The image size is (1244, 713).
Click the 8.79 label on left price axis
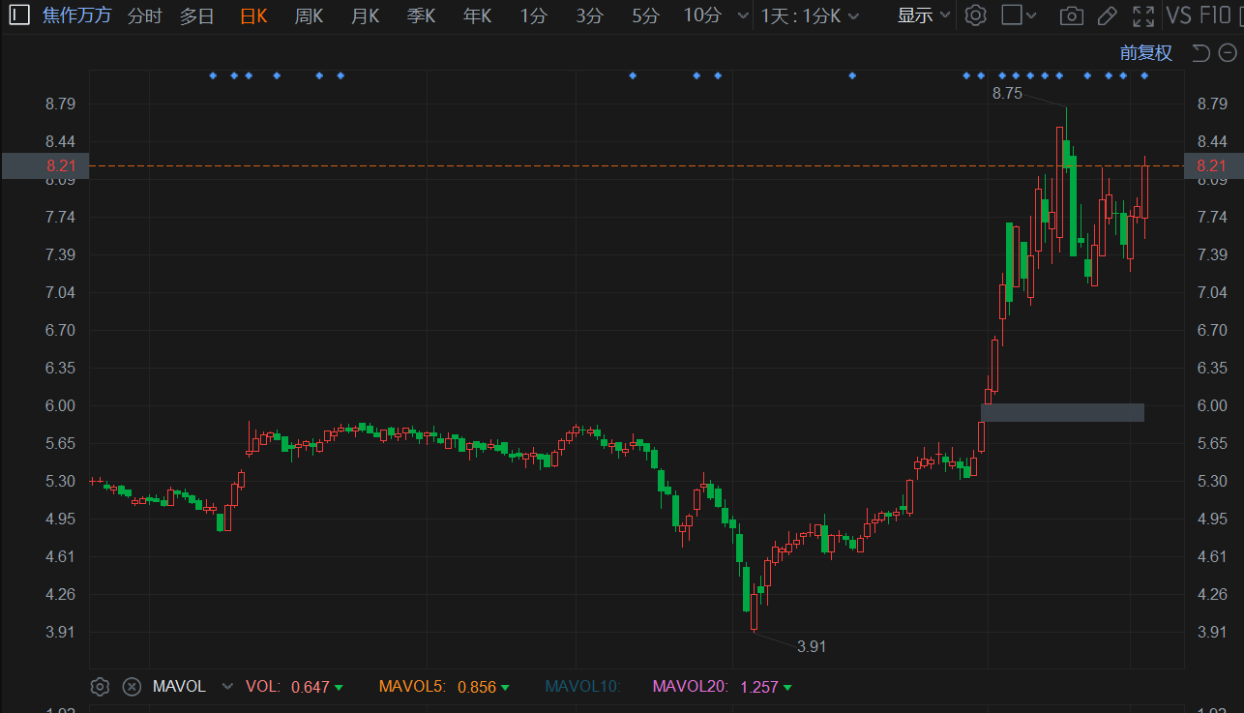tap(61, 104)
